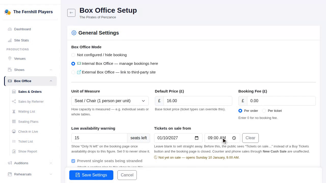This screenshot has width=326, height=183.
Task: Open the Unit of Measure dropdown
Action: click(110, 101)
